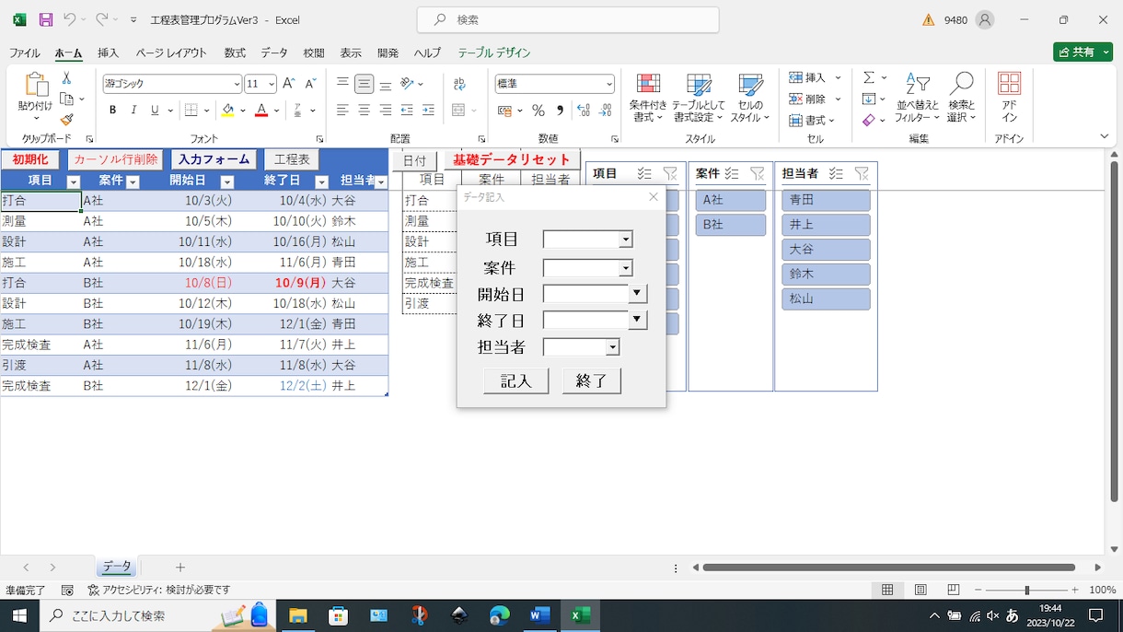Viewport: 1123px width, 632px height.
Task: Clear filter on the 担当者 slicer
Action: 862,173
